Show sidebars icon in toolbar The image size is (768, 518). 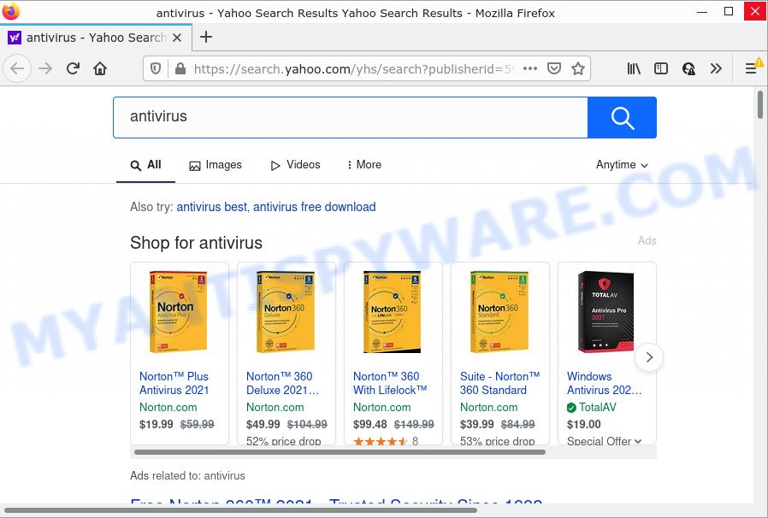click(661, 68)
